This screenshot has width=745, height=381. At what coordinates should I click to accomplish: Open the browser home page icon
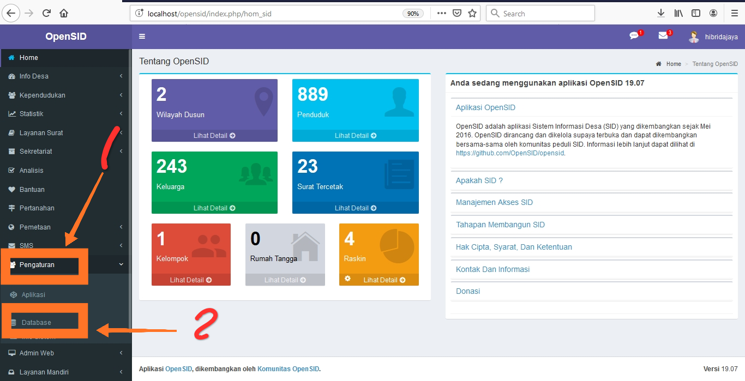click(x=64, y=13)
